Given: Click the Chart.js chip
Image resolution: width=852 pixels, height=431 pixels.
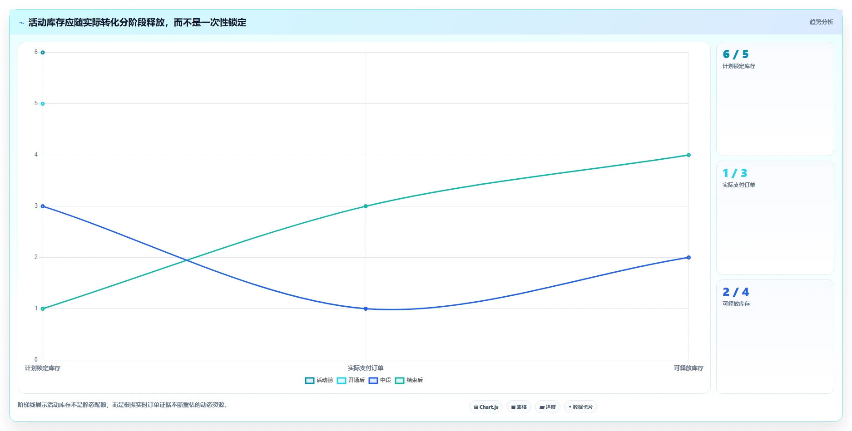Looking at the screenshot, I should 486,407.
